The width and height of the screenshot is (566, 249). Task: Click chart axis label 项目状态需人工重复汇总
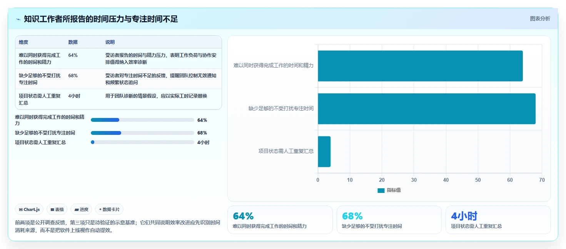point(286,151)
